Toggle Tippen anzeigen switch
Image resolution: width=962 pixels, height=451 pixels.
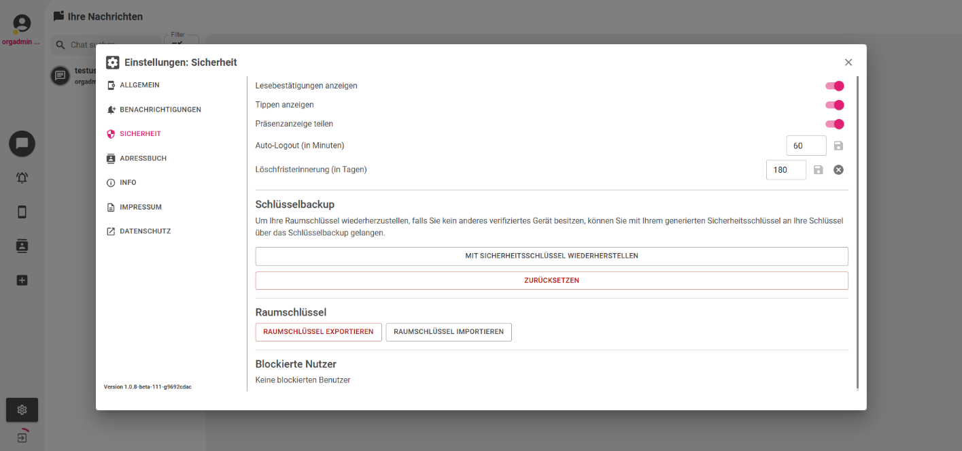[834, 105]
